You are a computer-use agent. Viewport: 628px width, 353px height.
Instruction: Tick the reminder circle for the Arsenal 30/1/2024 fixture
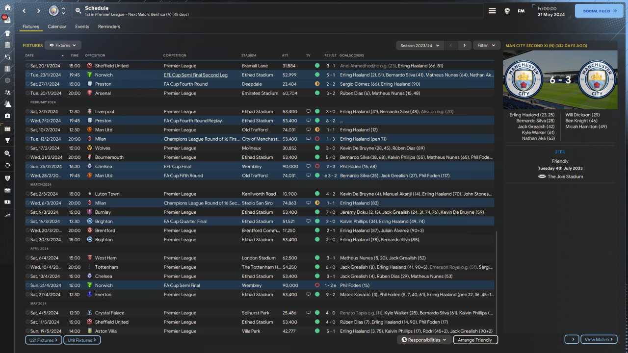27,93
